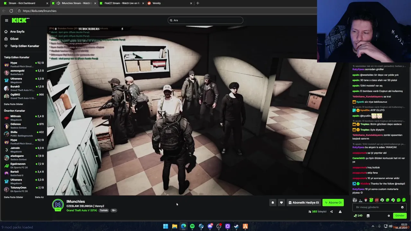The height and width of the screenshot is (231, 411).
Task: Focus the Ara search field
Action: (205, 20)
